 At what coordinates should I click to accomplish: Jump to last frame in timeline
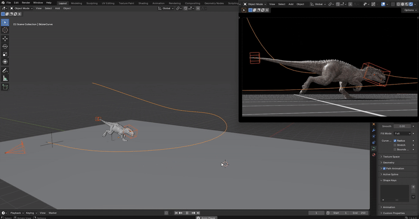pos(198,213)
